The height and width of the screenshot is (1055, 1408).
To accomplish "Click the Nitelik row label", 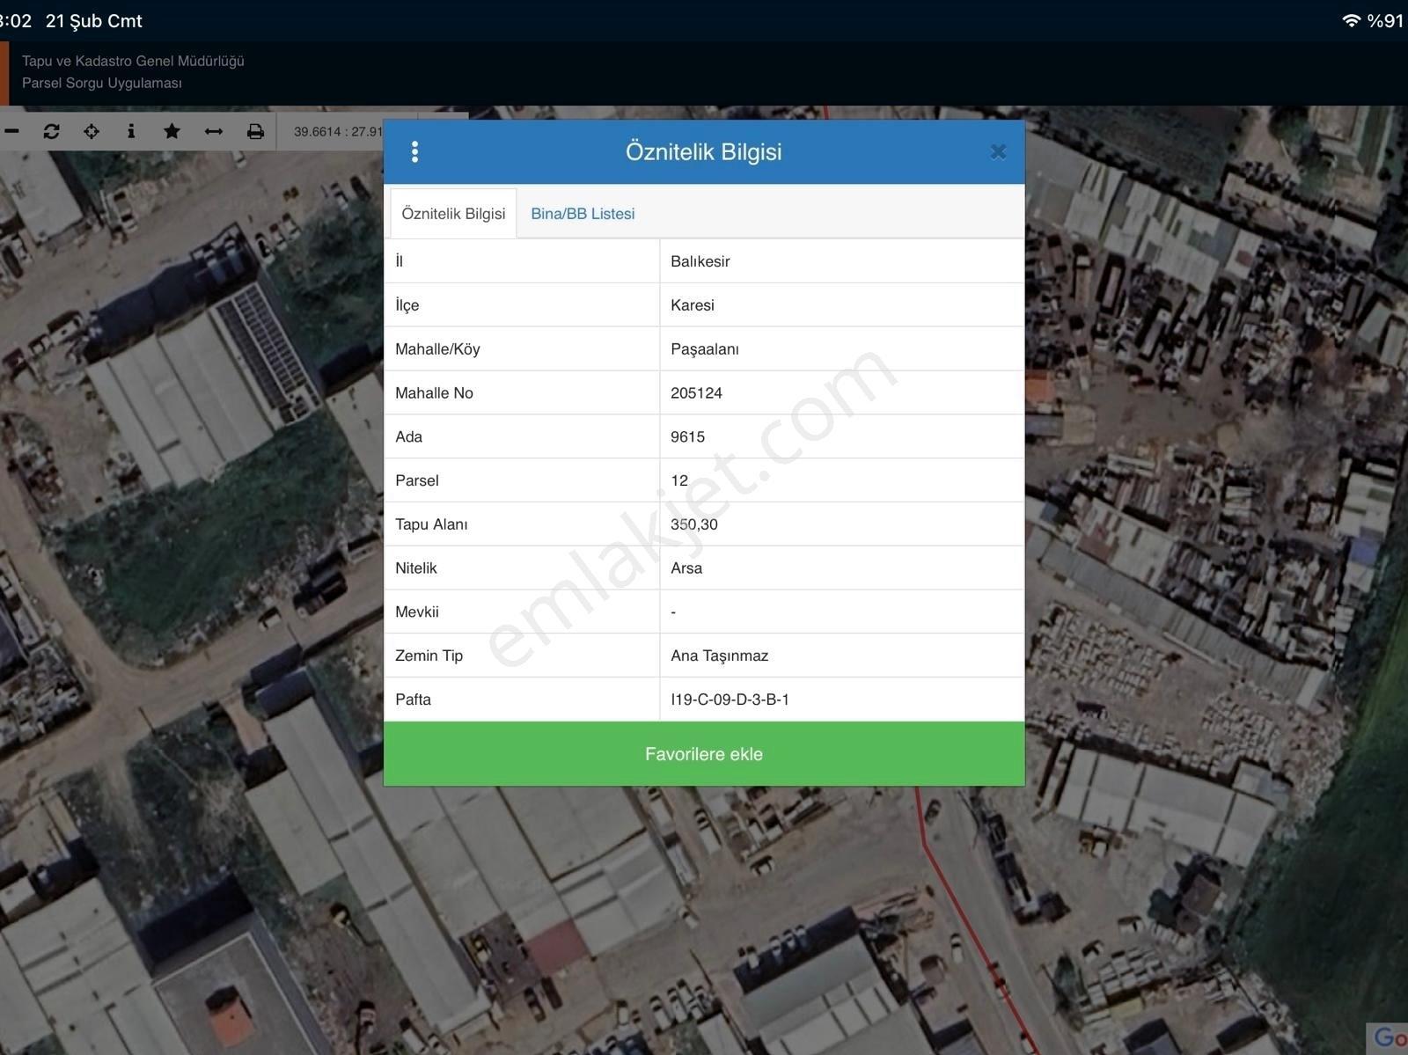I will pyautogui.click(x=416, y=568).
